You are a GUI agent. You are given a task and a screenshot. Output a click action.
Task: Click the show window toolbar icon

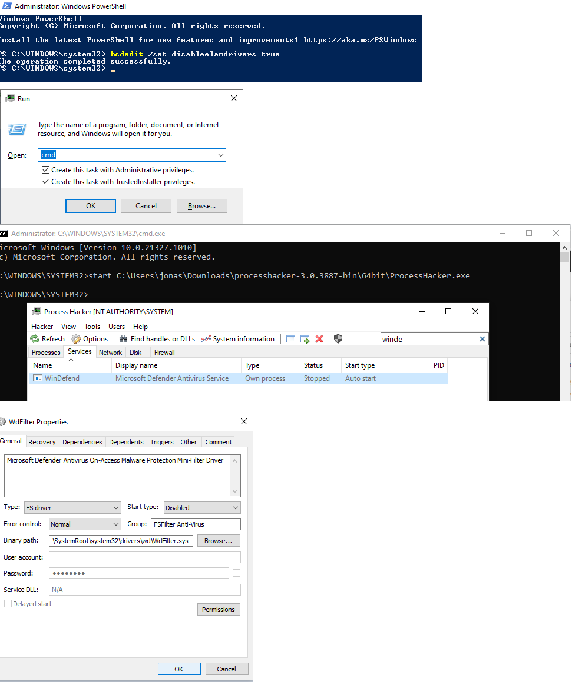290,339
